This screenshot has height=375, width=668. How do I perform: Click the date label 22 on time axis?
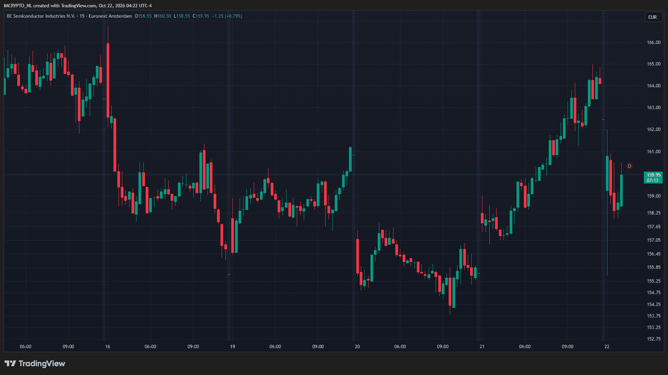607,347
